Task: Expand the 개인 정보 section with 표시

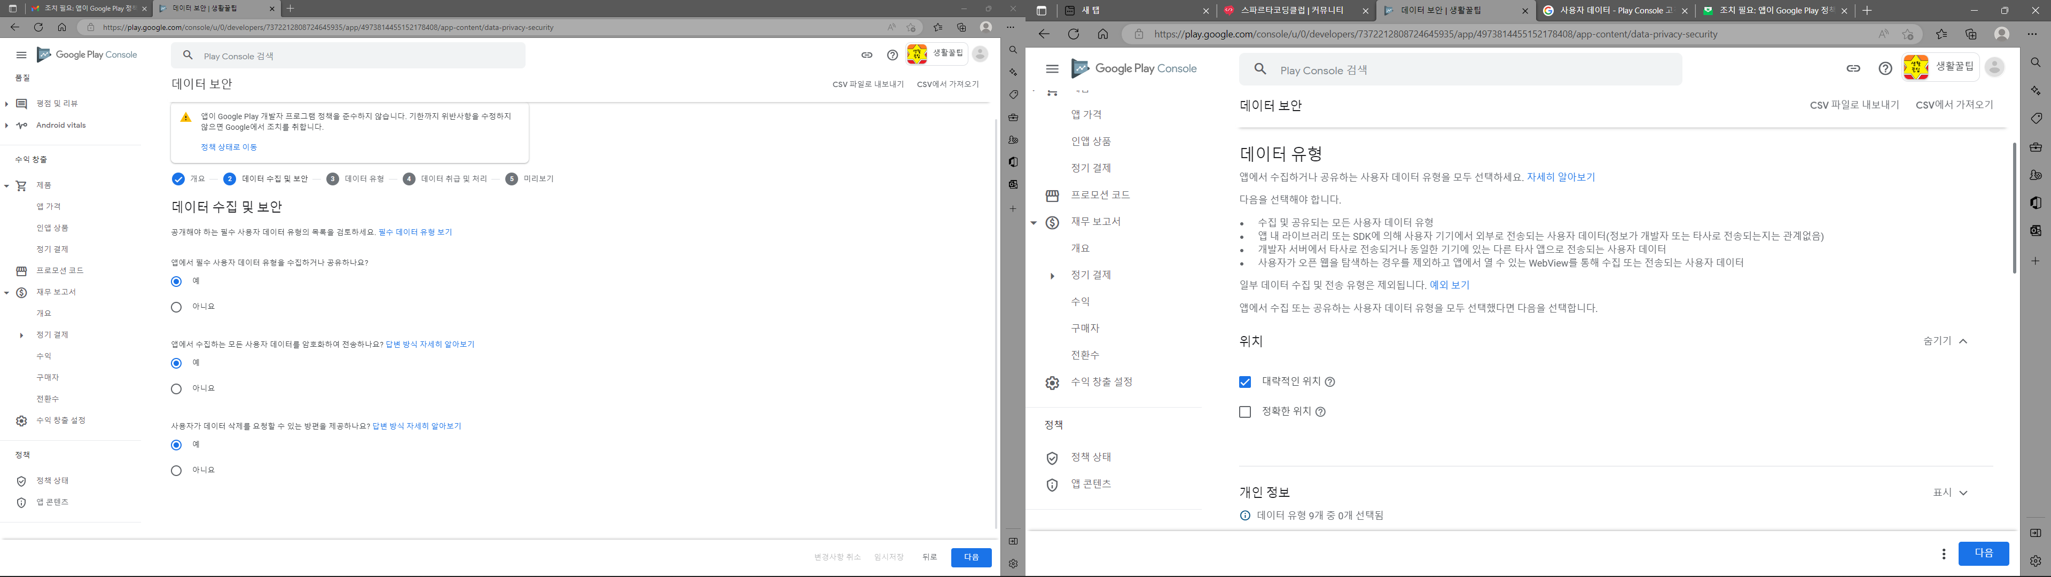Action: coord(1950,493)
